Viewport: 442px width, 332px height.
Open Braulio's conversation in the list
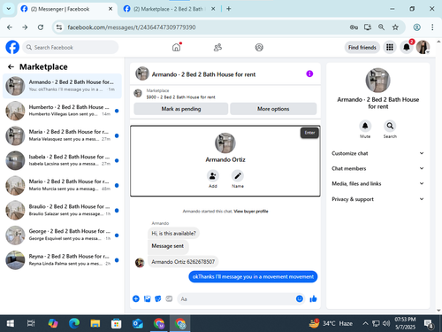pos(62,210)
